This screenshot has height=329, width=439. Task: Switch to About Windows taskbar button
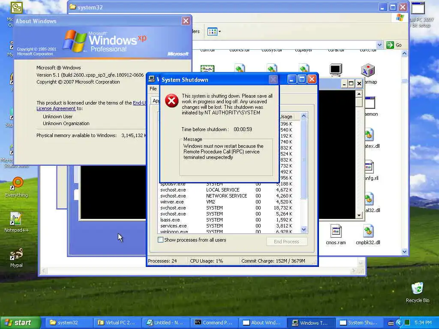(263, 323)
